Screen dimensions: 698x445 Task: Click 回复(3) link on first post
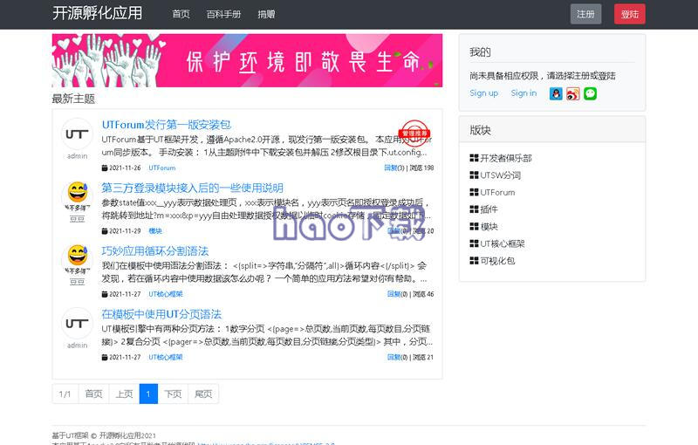(394, 168)
